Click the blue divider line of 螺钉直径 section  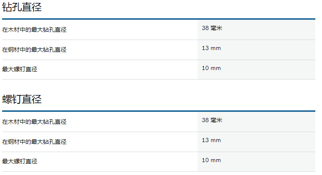pos(159,111)
